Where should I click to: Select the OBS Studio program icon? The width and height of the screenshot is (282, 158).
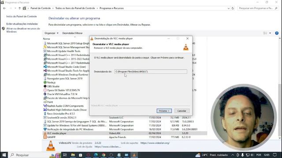coord(45,86)
